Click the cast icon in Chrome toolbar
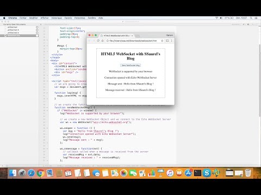261x195 pixels. (167, 41)
